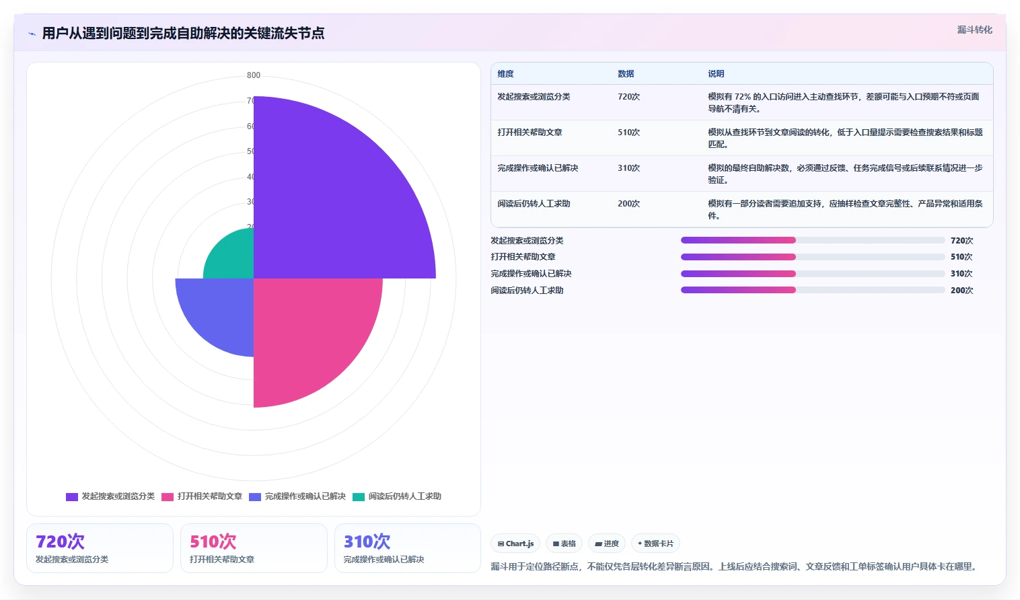Toggle the 阅读后仍转人工求助 legend swatch
The width and height of the screenshot is (1020, 600).
(x=359, y=497)
